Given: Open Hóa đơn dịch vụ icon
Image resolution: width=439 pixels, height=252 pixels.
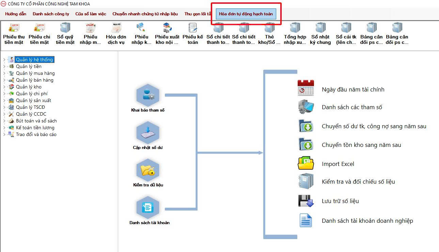Looking at the screenshot, I should click(x=116, y=28).
